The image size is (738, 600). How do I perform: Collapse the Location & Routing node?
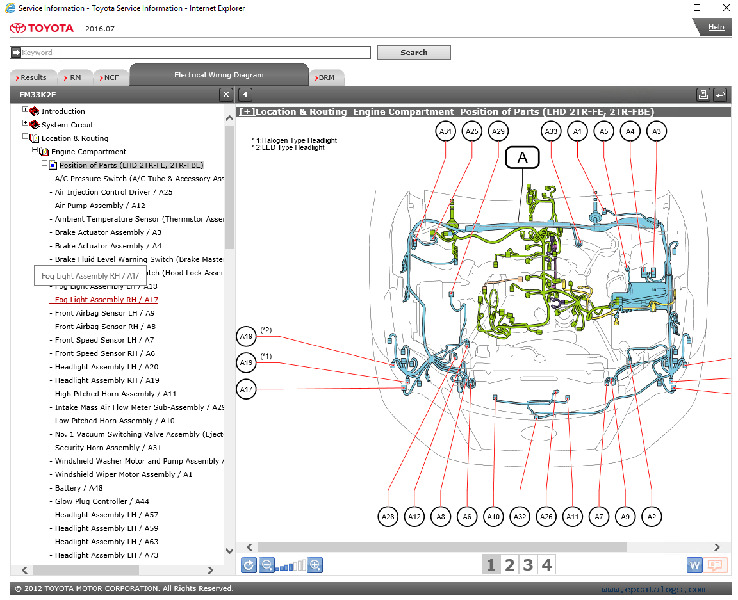point(26,136)
